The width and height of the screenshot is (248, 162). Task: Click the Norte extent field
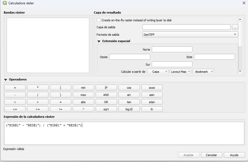[172, 49]
